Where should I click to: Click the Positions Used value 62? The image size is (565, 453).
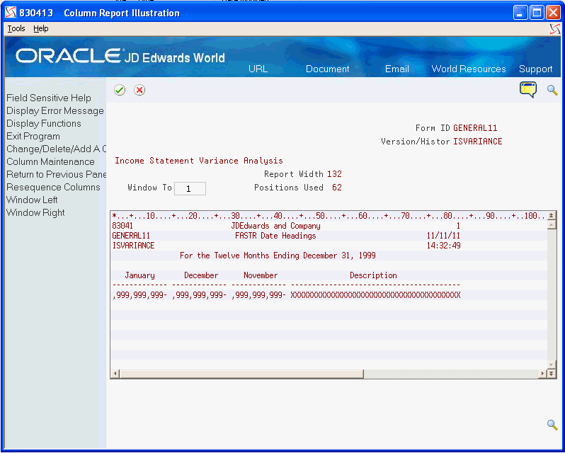337,188
